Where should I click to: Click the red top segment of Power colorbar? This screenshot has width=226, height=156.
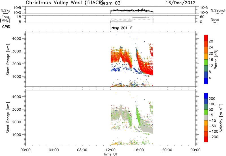[206, 38]
